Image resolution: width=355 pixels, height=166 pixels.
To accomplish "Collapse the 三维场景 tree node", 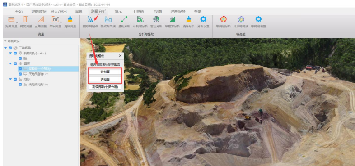I will tap(5, 48).
